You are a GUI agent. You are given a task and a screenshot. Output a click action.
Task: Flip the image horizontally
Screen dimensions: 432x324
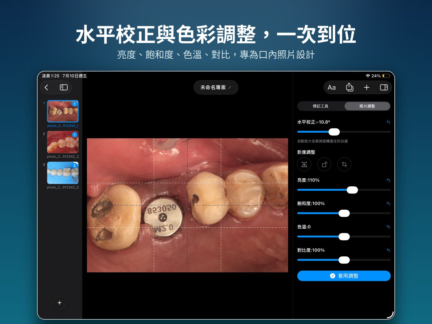coord(304,164)
